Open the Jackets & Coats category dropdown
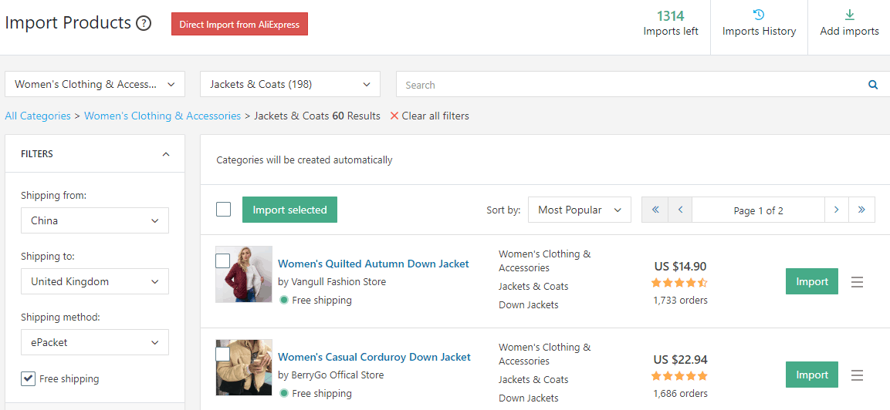 tap(289, 85)
